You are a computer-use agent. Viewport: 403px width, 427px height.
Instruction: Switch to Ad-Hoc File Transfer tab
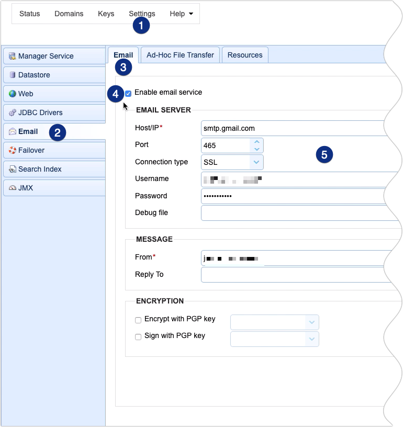[180, 55]
